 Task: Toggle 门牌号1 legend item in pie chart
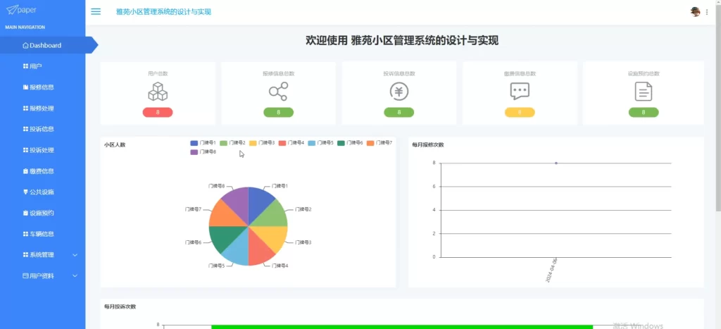(203, 143)
